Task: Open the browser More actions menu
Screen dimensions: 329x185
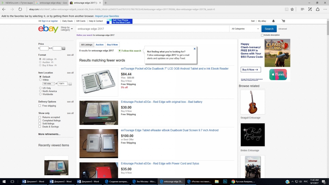Action: point(325,9)
